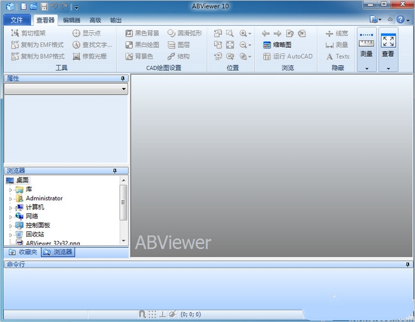Select 桌面 in the browser tree
This screenshot has width=415, height=322.
pos(23,180)
